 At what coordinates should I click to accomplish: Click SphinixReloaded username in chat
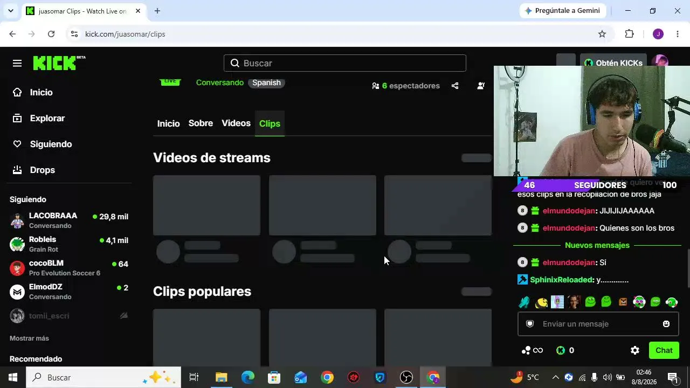562,280
